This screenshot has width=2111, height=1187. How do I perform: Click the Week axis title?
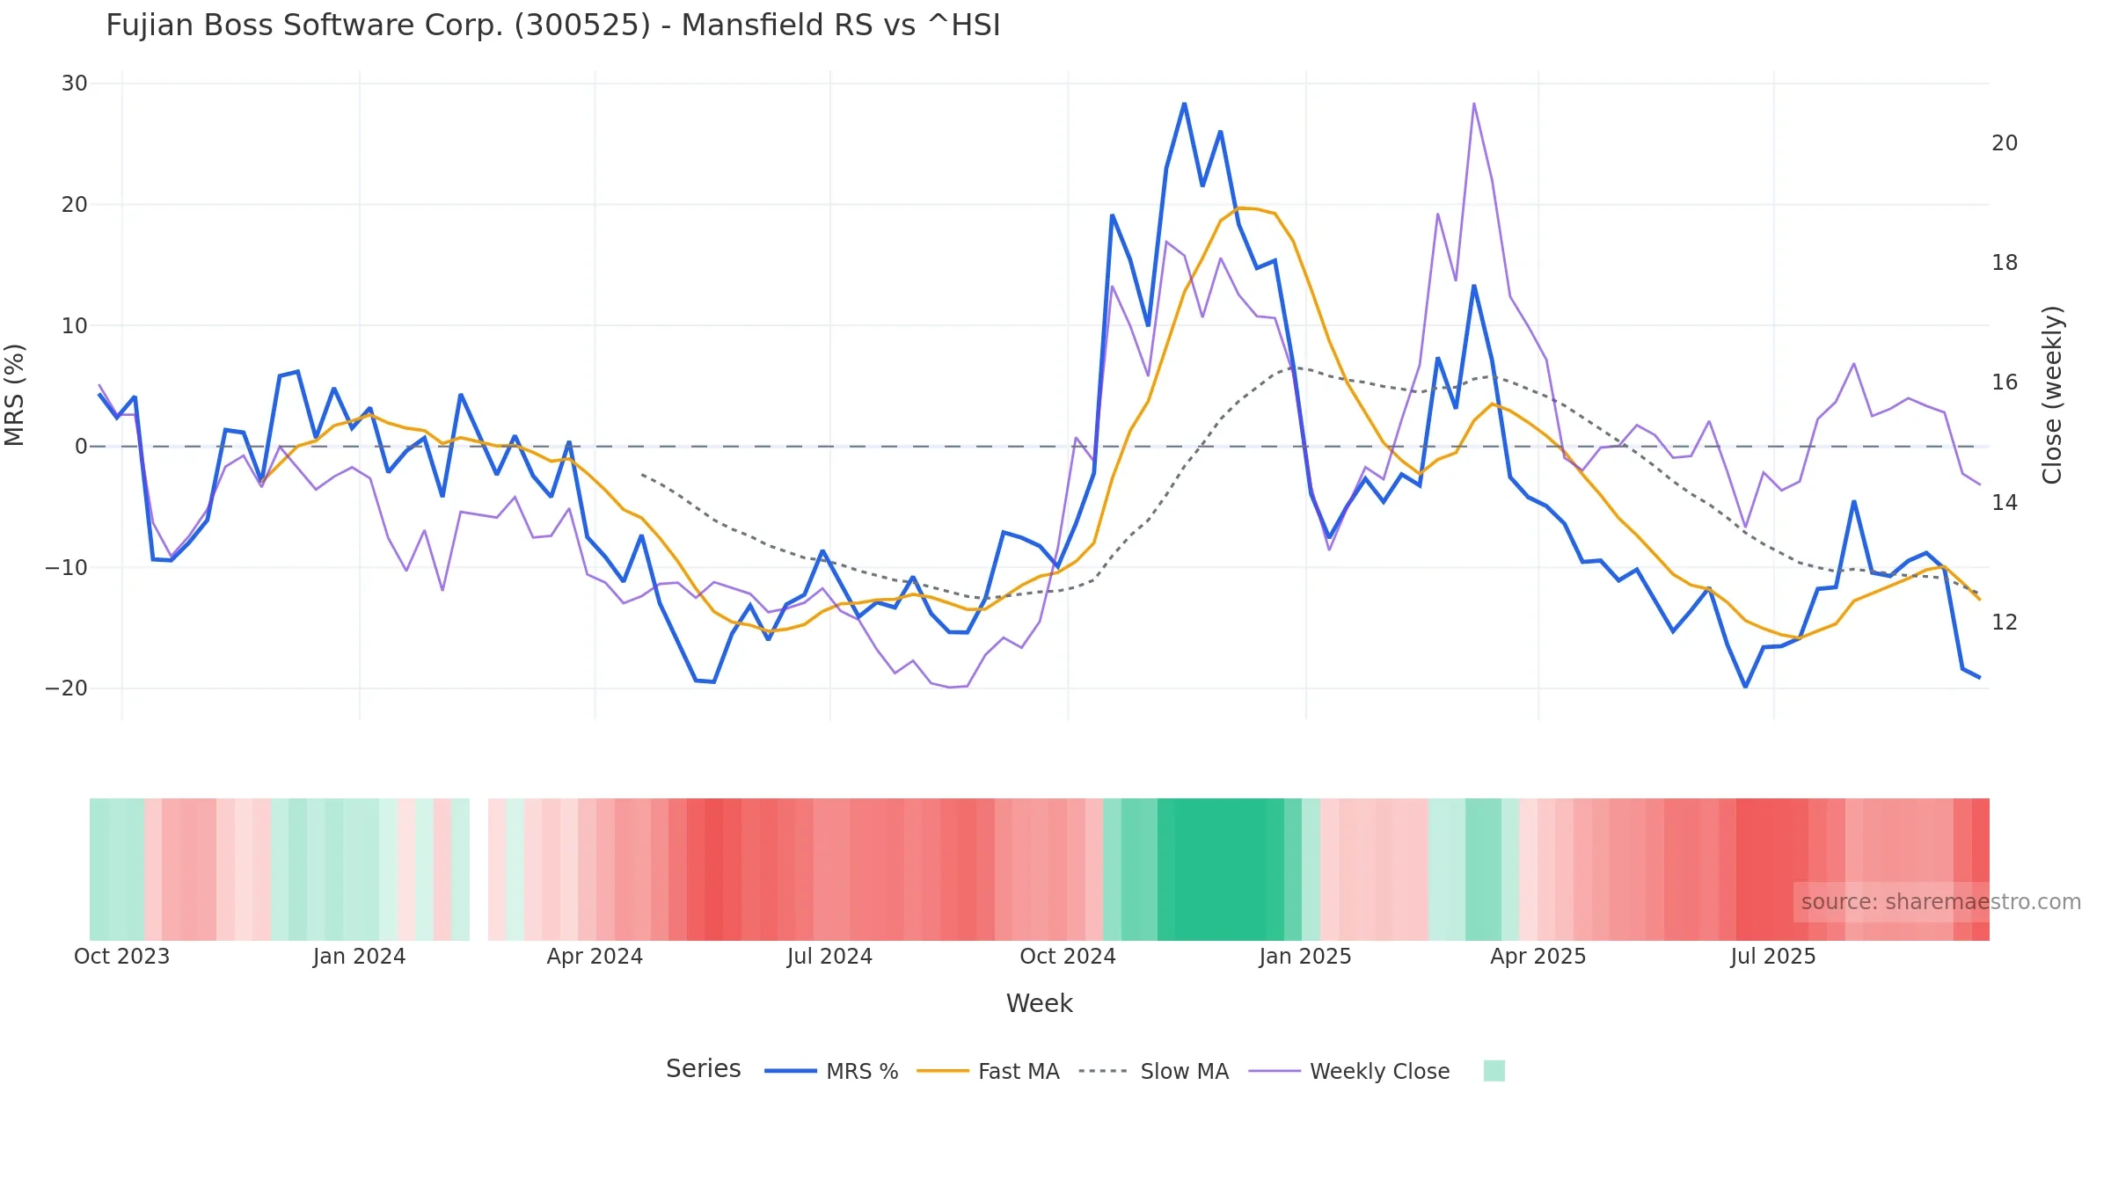[1039, 1003]
